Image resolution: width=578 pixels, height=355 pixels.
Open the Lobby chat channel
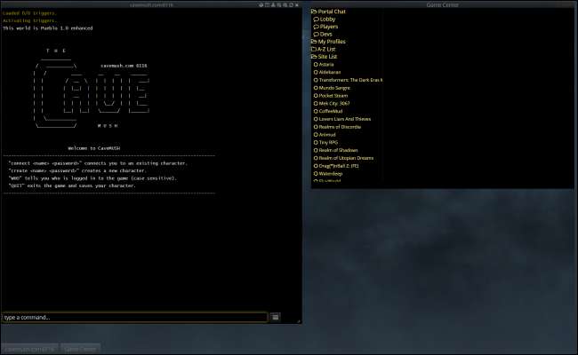click(x=327, y=19)
